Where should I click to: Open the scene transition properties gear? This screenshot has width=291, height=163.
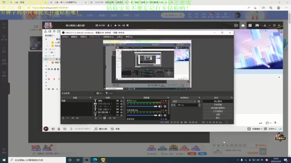(199, 101)
